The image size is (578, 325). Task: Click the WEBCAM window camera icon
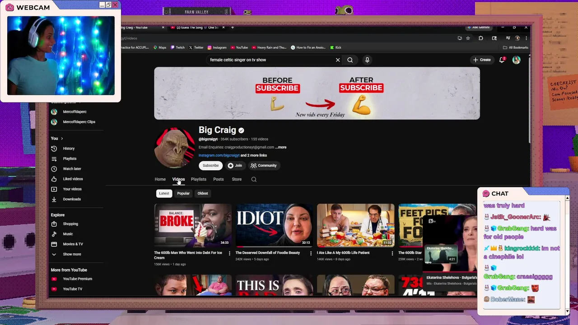[x=9, y=7]
